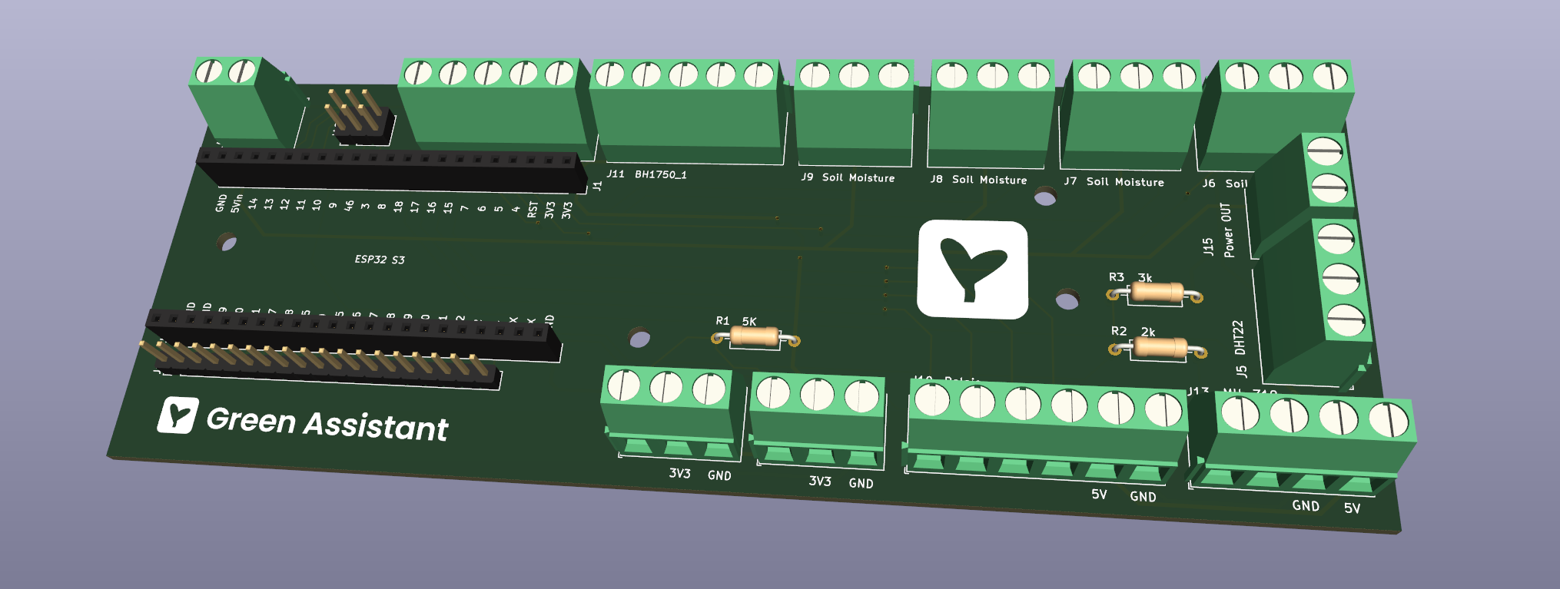Click the ESP32 S3 silkscreen label
The height and width of the screenshot is (589, 1560).
380,260
